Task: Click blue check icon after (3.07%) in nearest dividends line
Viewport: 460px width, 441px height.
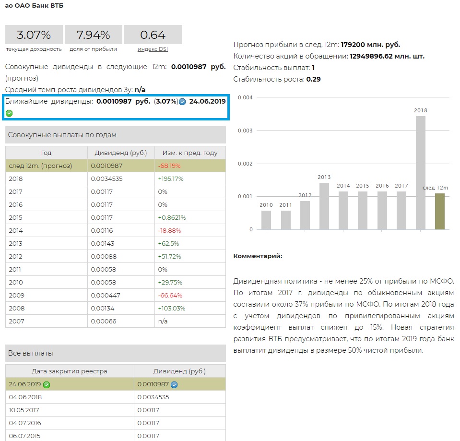Action: pyautogui.click(x=182, y=102)
